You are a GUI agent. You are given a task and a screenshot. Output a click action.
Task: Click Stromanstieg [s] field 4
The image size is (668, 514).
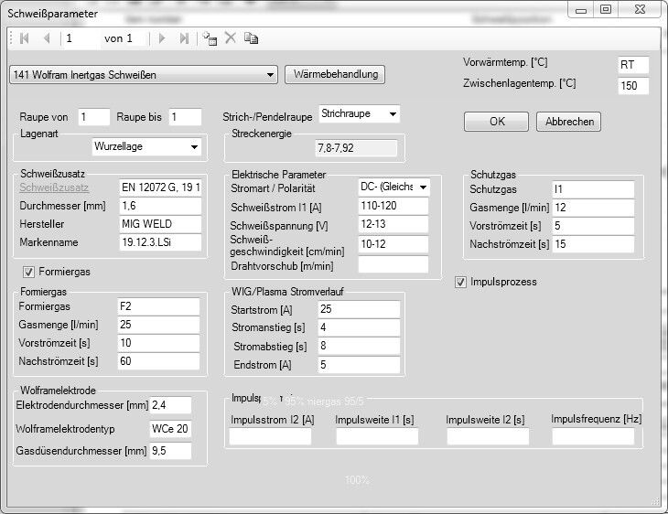pyautogui.click(x=359, y=328)
